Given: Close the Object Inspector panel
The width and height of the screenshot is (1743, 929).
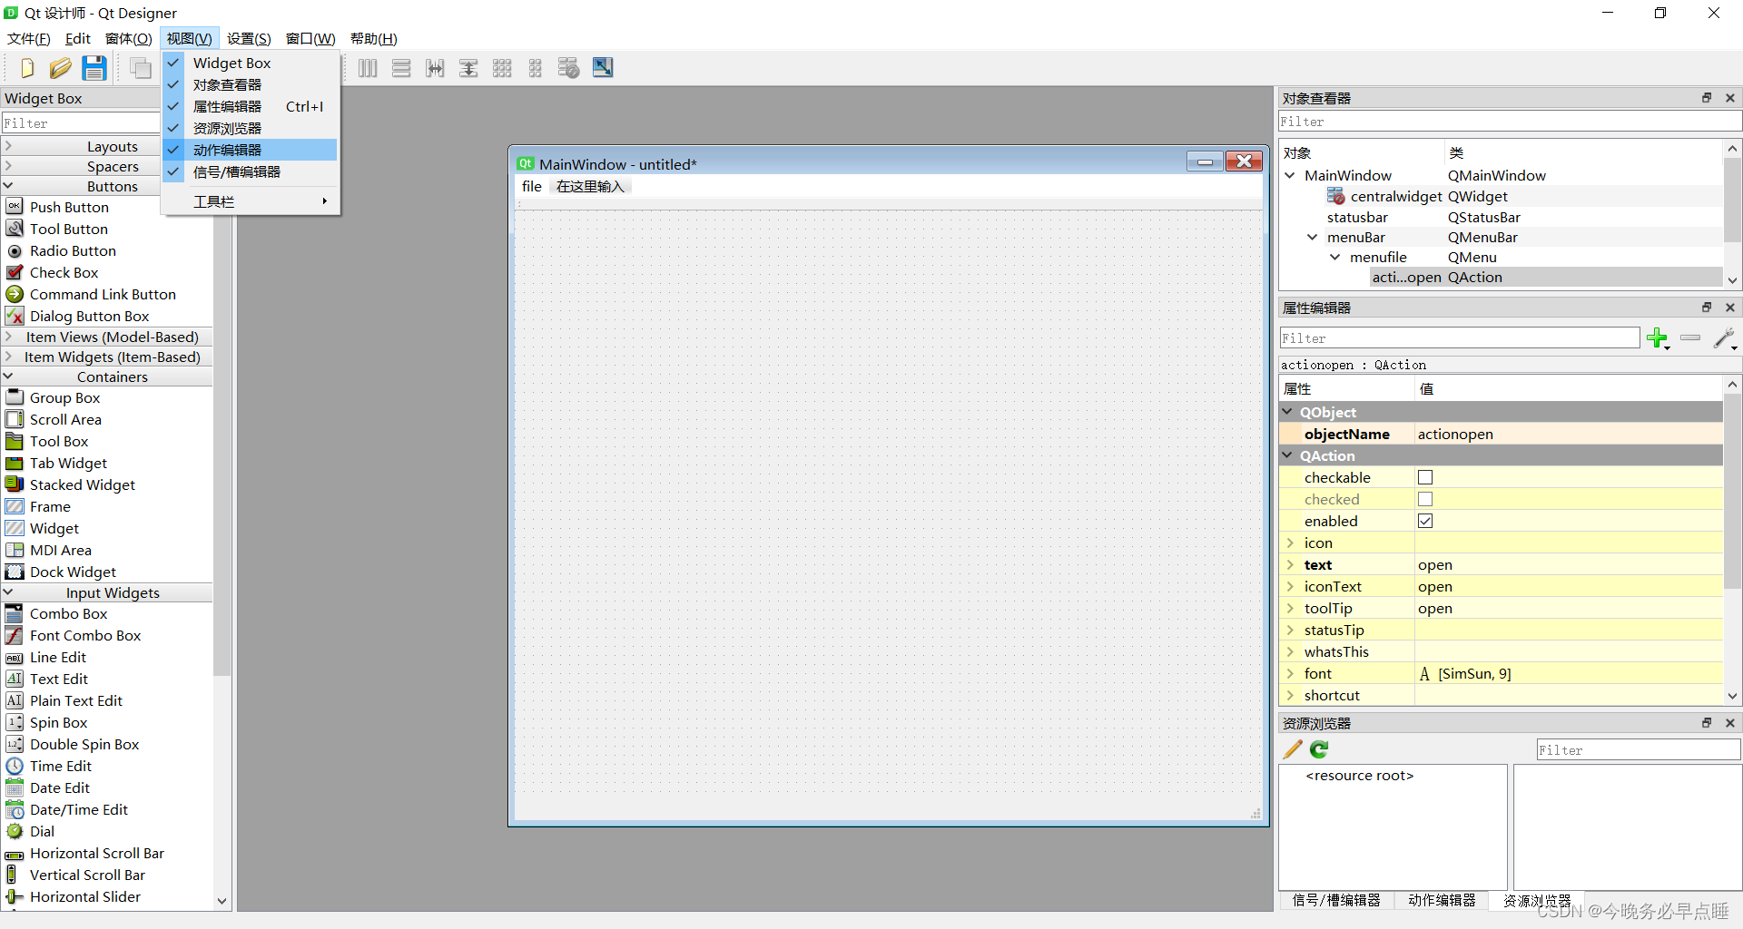Looking at the screenshot, I should [x=1730, y=98].
